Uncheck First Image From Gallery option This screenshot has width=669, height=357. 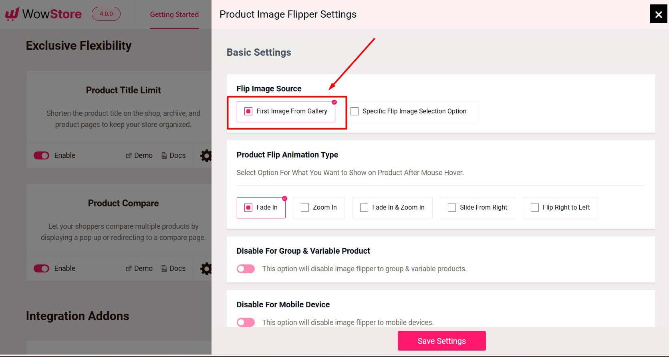coord(248,111)
